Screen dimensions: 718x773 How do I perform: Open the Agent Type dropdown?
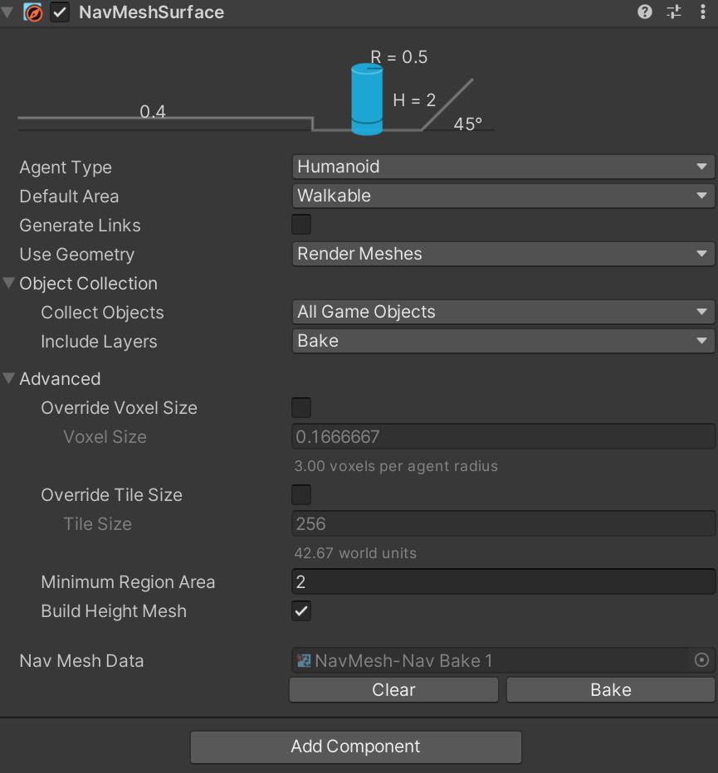click(x=501, y=167)
